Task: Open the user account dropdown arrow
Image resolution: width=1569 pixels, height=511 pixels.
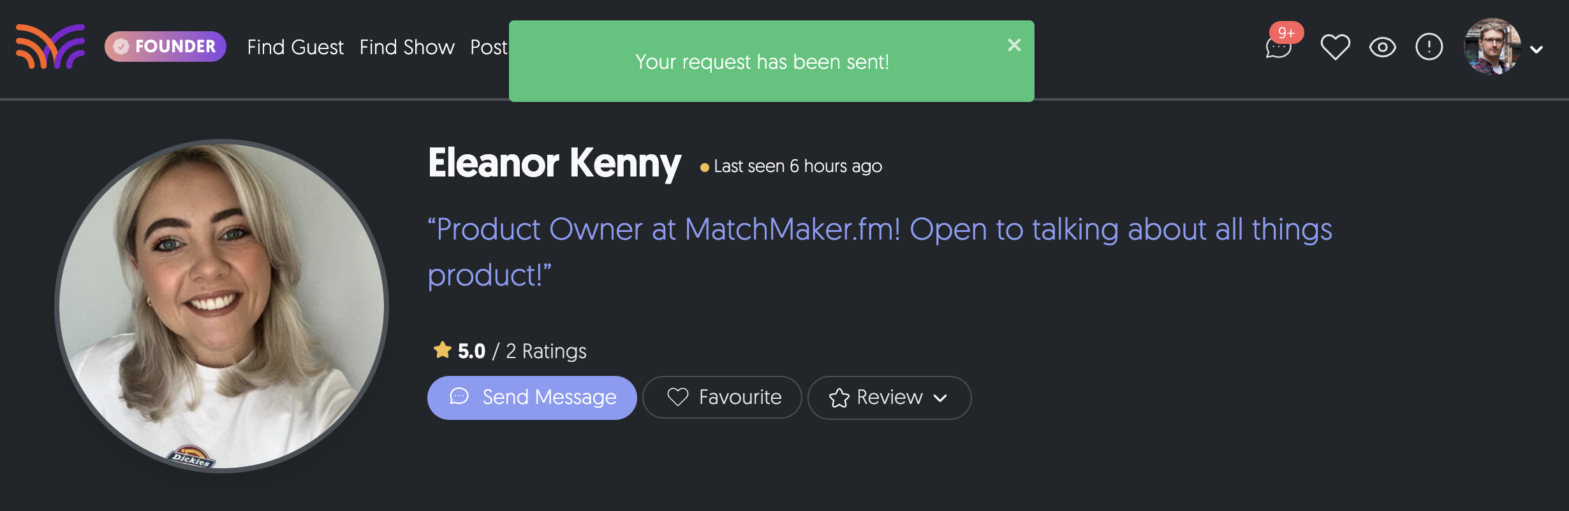Action: pyautogui.click(x=1536, y=49)
